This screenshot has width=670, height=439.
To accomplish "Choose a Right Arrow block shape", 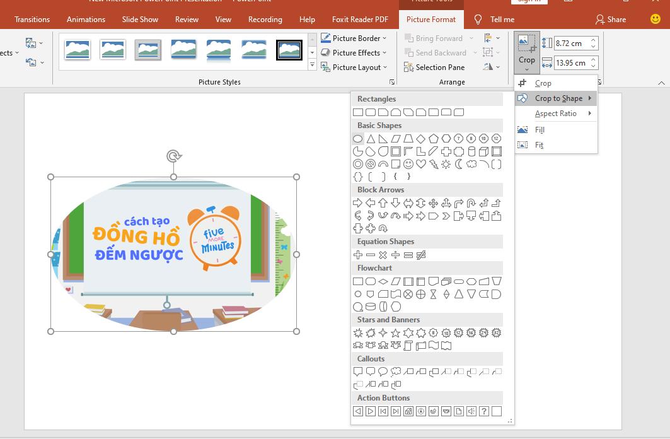I will click(x=357, y=202).
